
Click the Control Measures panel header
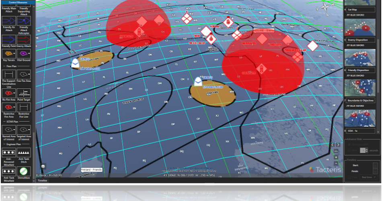click(18, 2)
